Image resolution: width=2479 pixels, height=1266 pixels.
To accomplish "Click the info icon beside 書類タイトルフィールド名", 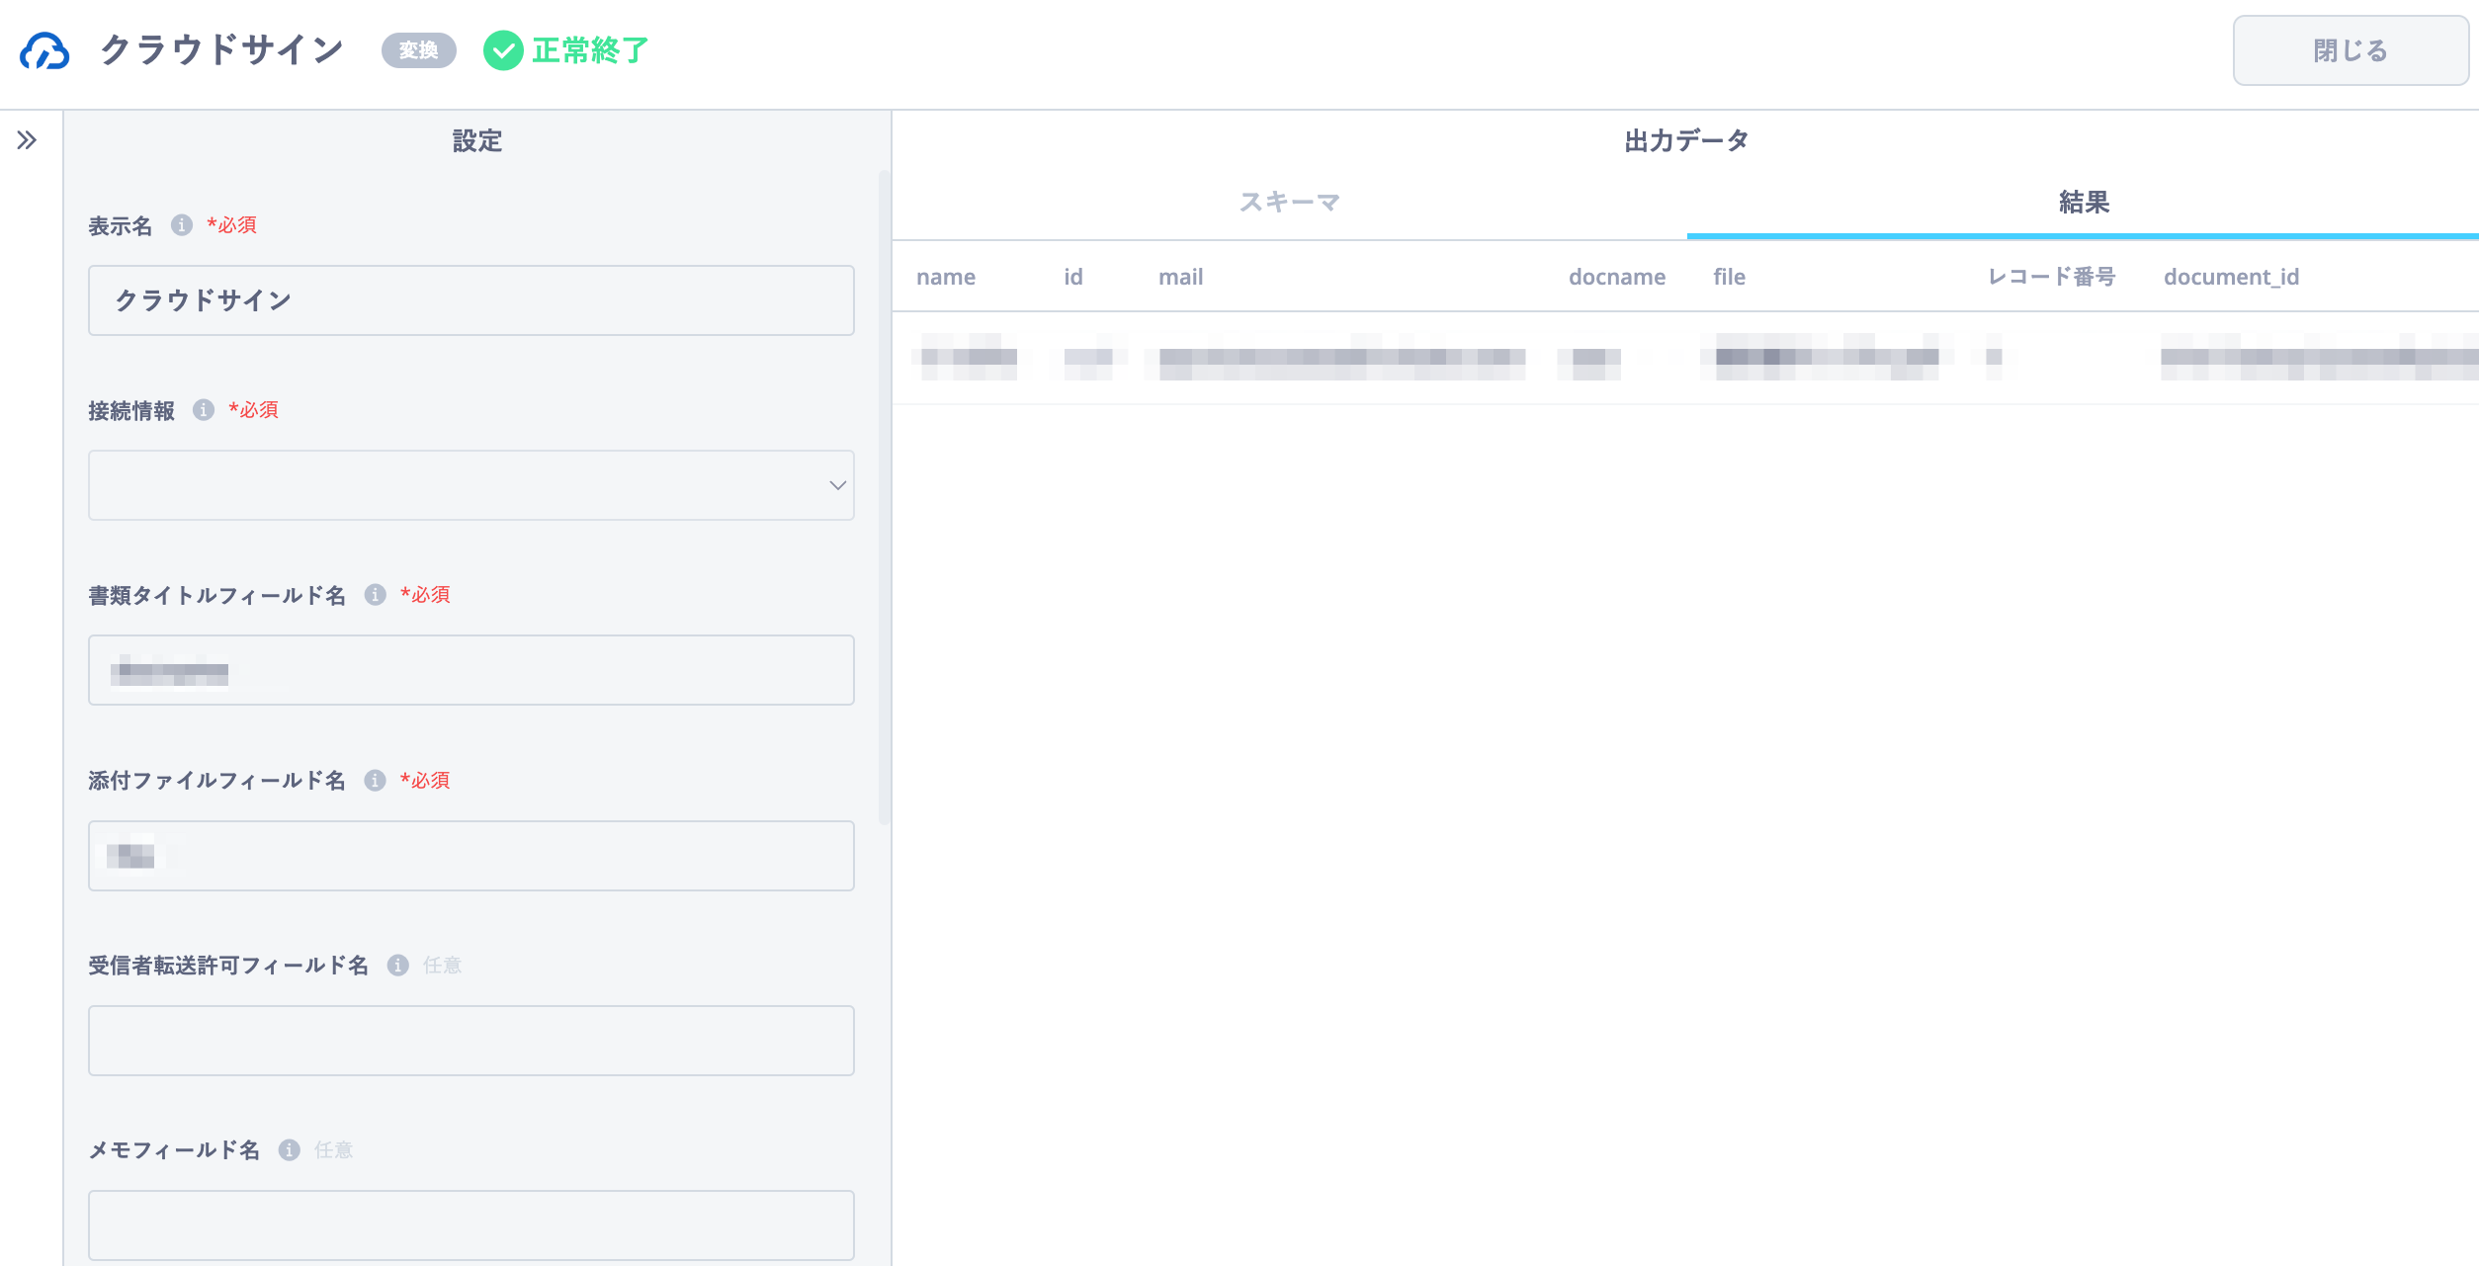I will 375,595.
